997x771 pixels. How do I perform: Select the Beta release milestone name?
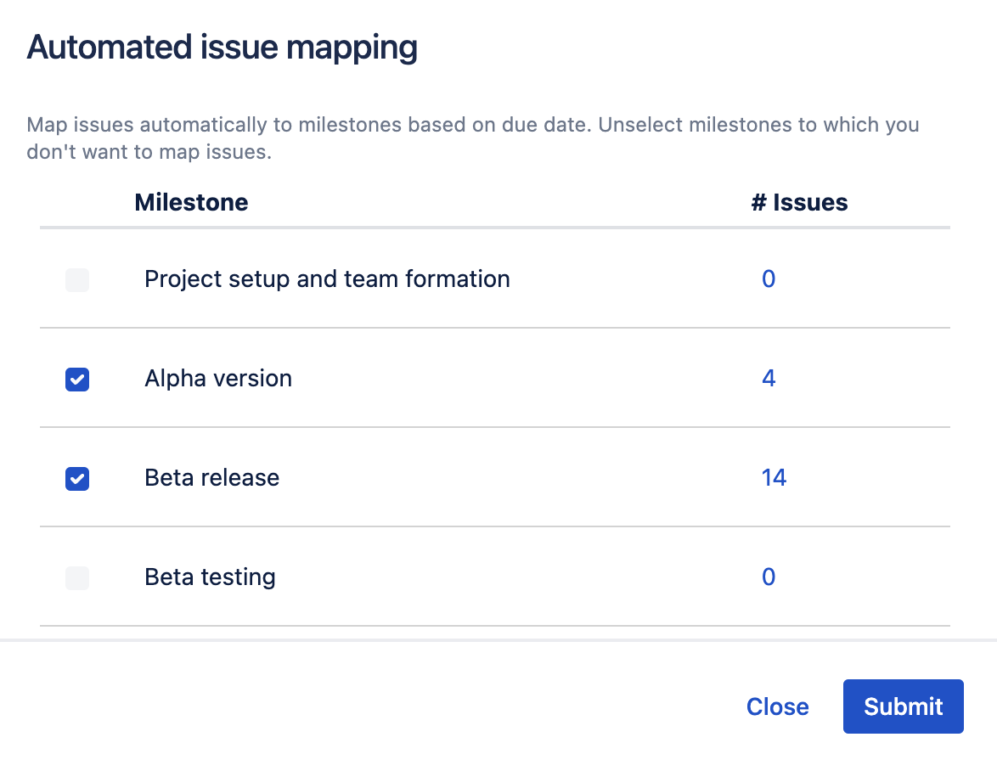tap(212, 478)
